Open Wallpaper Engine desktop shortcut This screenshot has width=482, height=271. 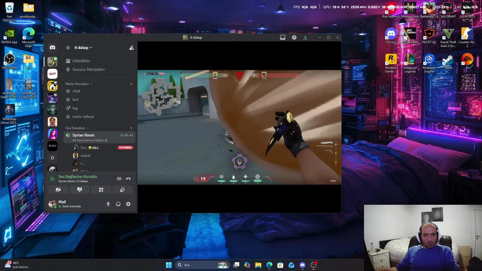429,63
